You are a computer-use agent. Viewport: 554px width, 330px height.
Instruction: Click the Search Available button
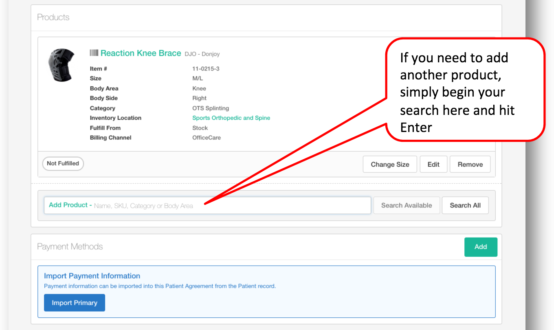click(x=406, y=205)
